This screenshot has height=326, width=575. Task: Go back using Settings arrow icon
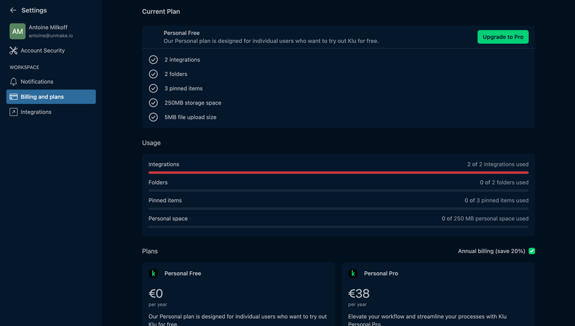(x=13, y=10)
